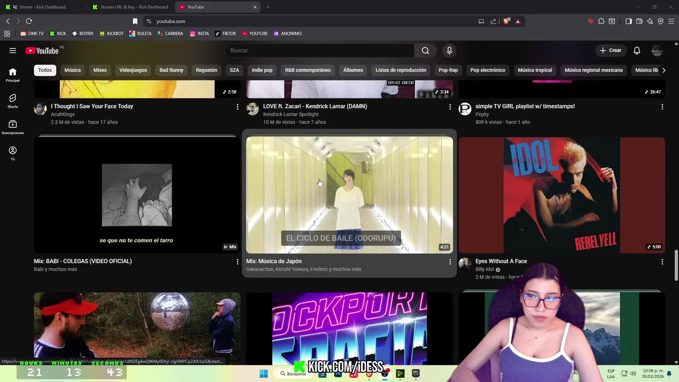679x382 pixels.
Task: Select the Pop-Rap filter chip
Action: click(448, 70)
